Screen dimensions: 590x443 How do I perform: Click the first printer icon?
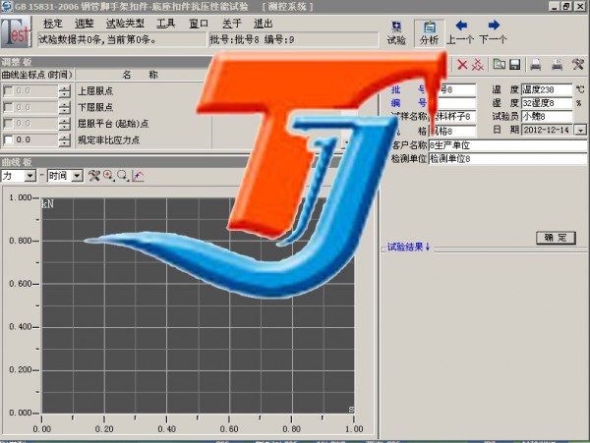coord(536,65)
